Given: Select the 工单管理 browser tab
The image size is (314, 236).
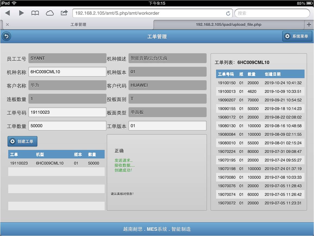Looking at the screenshot, I should pos(78,25).
